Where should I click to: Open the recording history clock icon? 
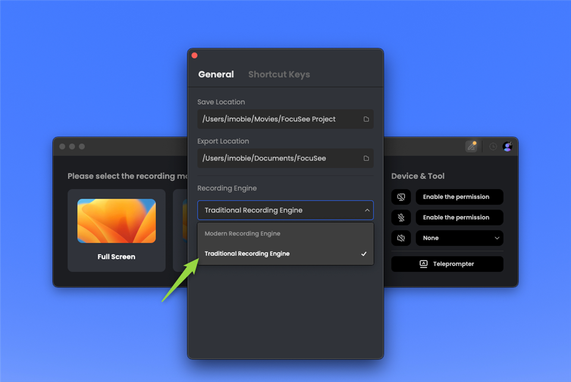pyautogui.click(x=492, y=146)
